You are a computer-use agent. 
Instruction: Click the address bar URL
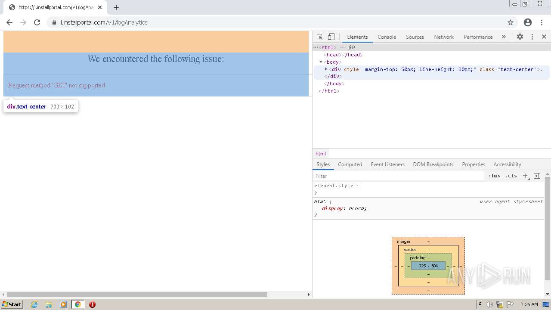pyautogui.click(x=104, y=22)
